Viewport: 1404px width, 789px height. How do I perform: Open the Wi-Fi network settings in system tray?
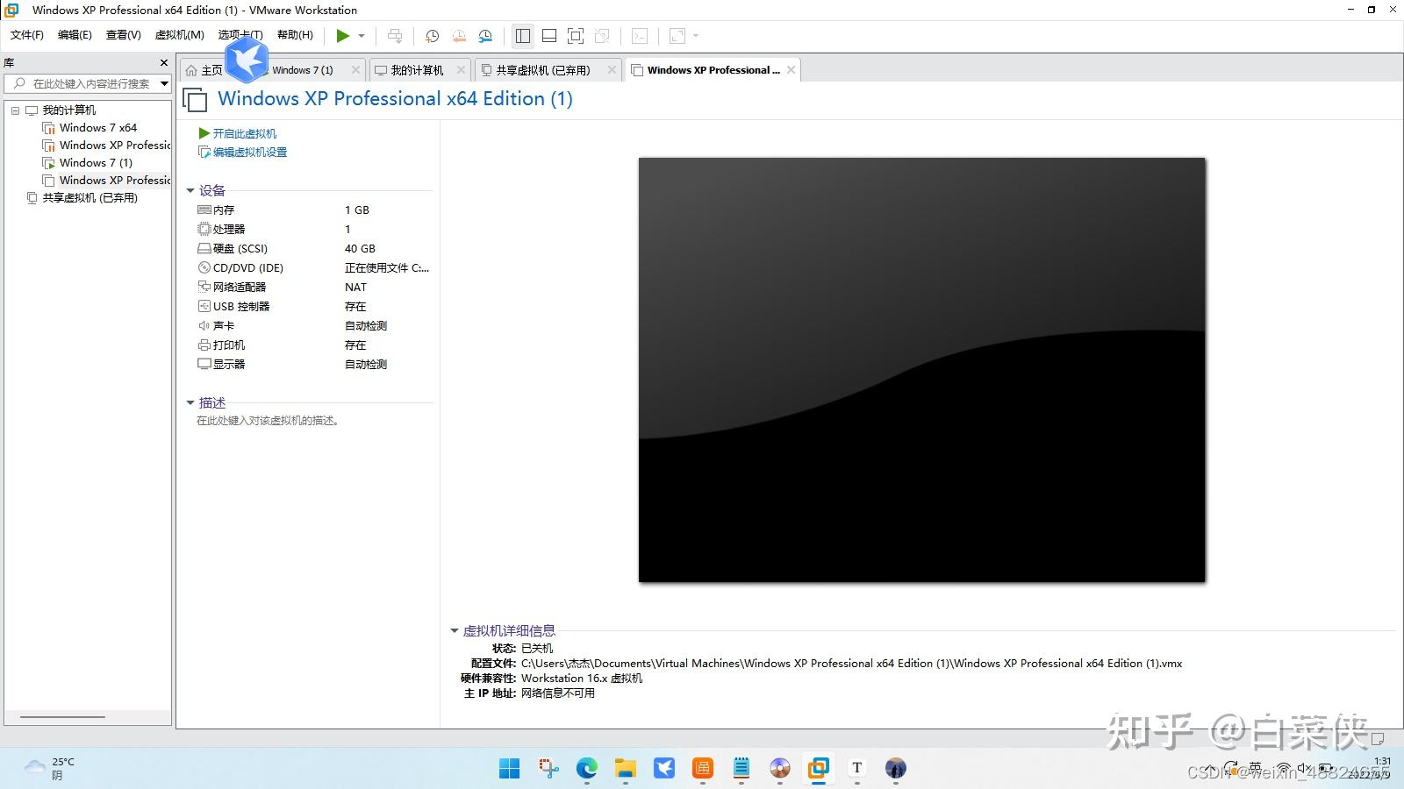pyautogui.click(x=1283, y=769)
